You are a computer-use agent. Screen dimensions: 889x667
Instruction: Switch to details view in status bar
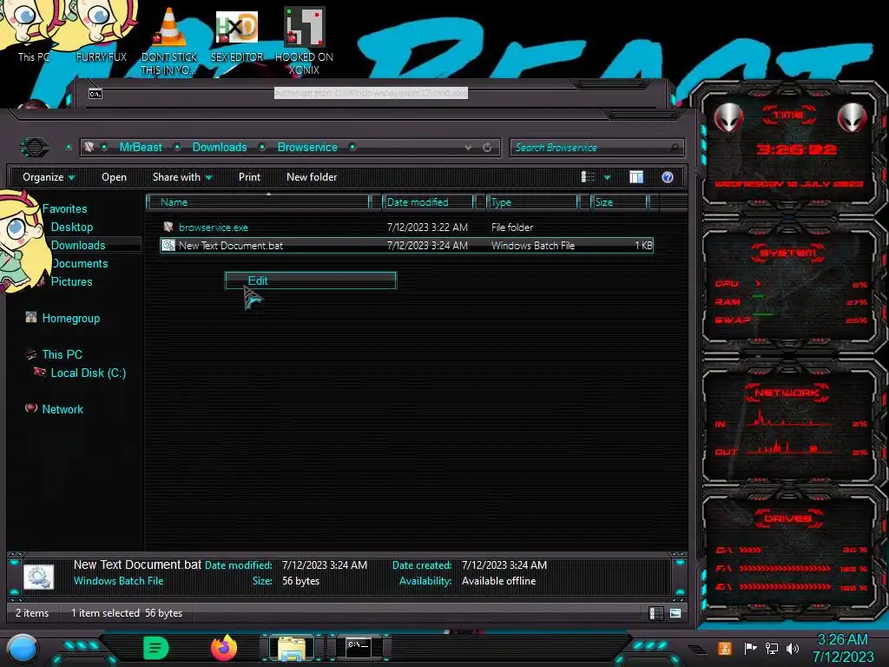(x=656, y=613)
